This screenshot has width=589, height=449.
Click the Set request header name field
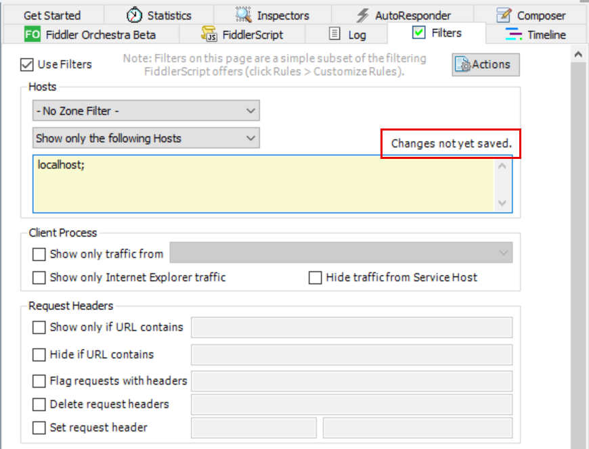[x=254, y=428]
